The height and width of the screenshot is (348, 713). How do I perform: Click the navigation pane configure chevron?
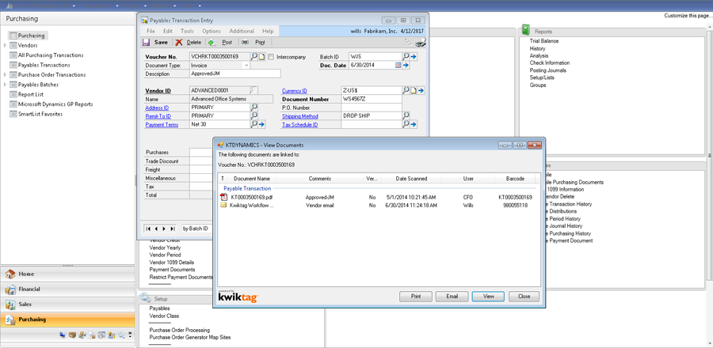pos(130,335)
